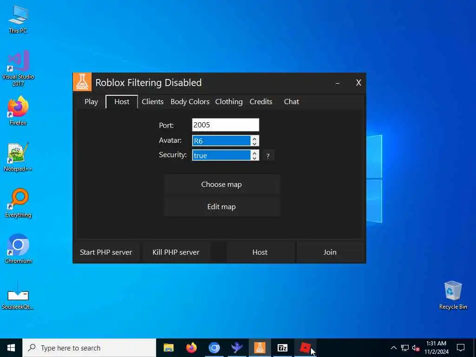Start the PHP server
The width and height of the screenshot is (476, 357).
(106, 252)
